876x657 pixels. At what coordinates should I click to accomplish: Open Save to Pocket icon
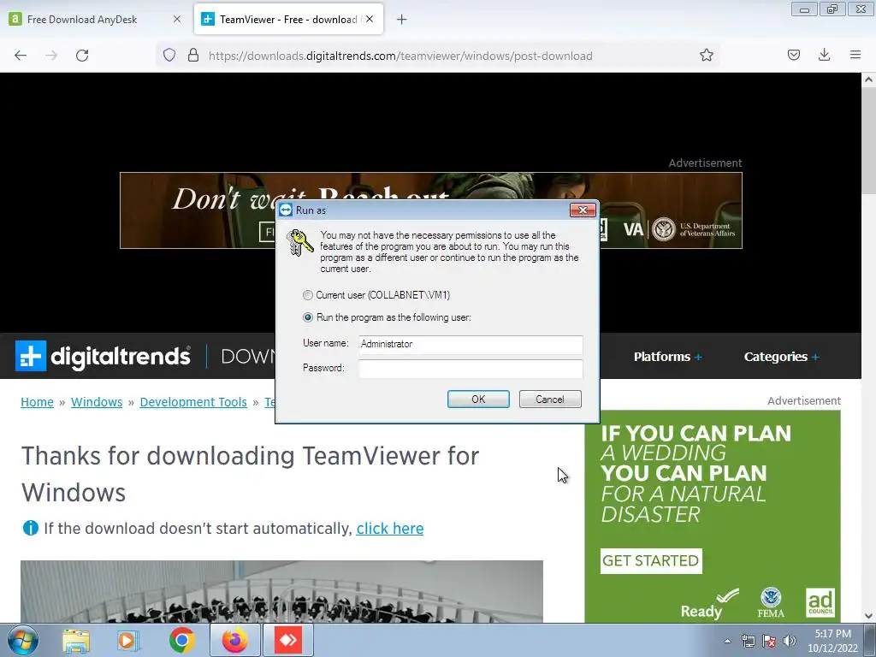tap(793, 55)
